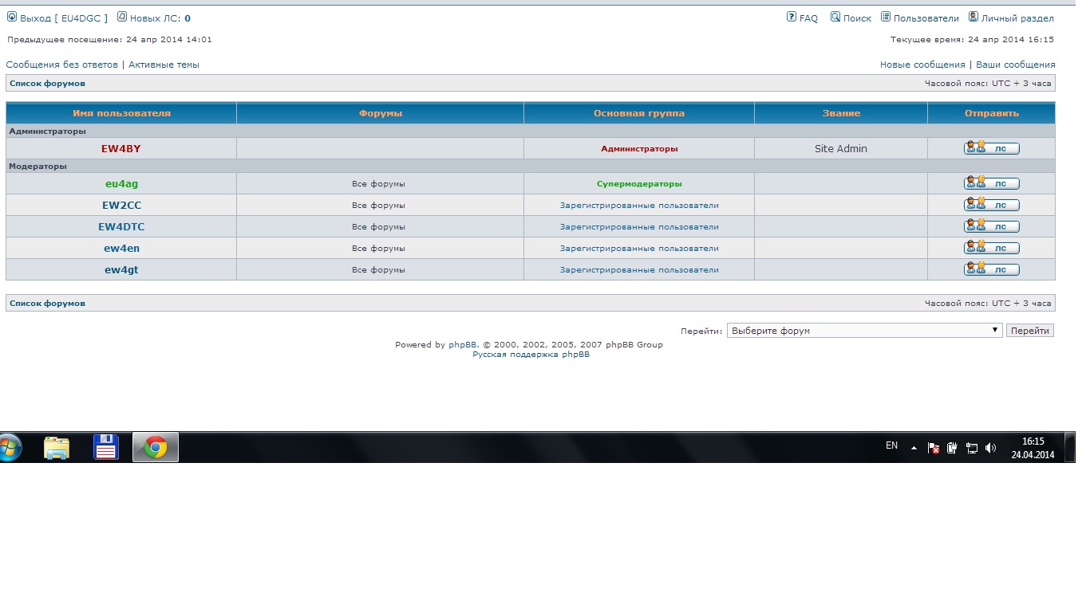Open Сообщения без ответов link
Image resolution: width=1090 pixels, height=612 pixels.
61,65
